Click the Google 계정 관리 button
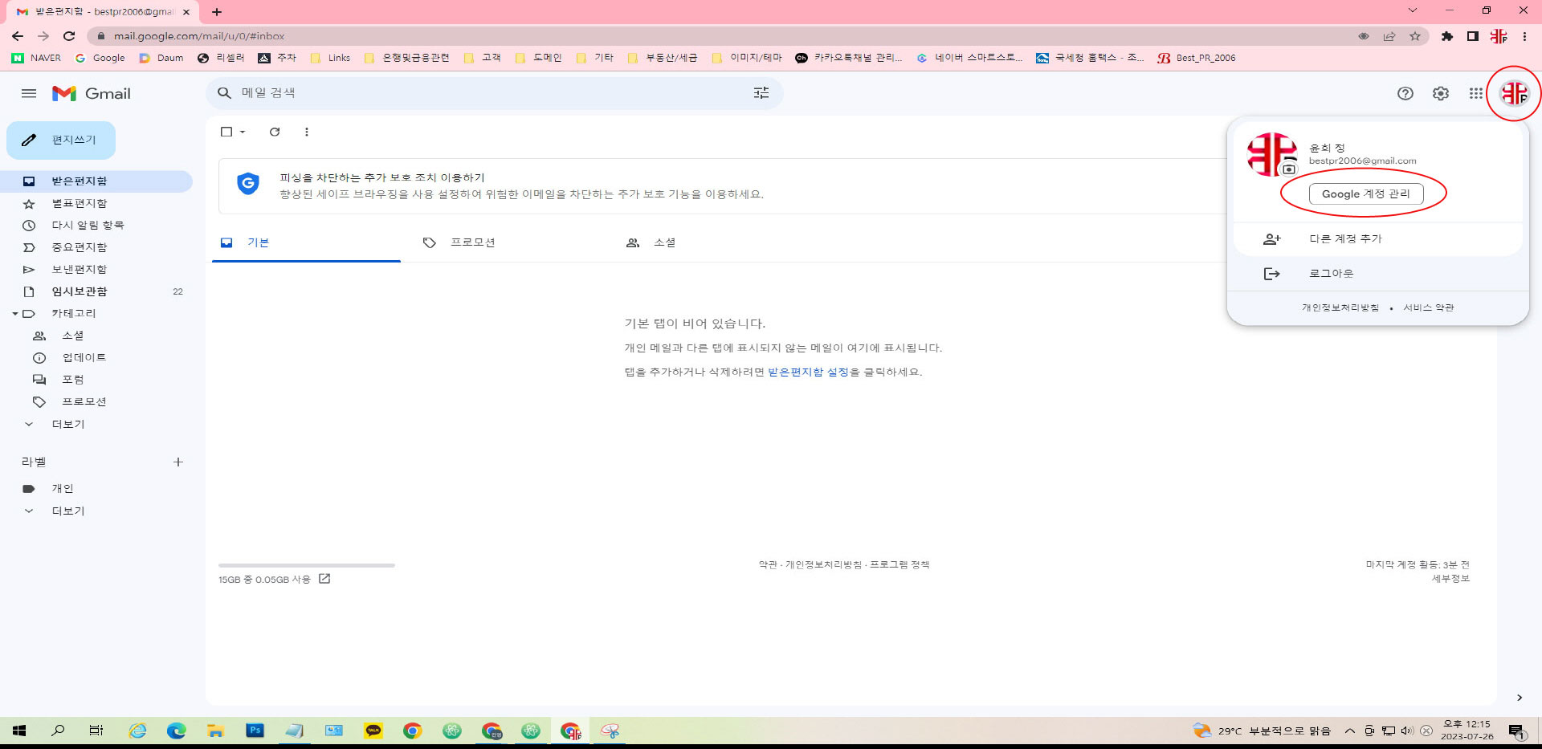Screen dimensions: 1542x749 [x=1365, y=193]
